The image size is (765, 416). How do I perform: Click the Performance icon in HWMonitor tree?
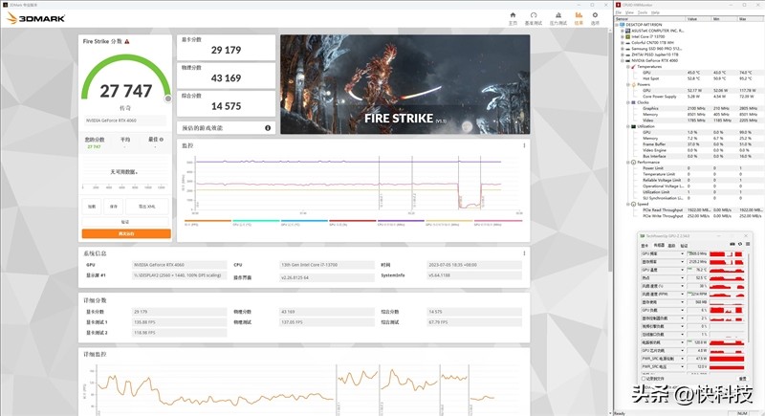pos(634,162)
